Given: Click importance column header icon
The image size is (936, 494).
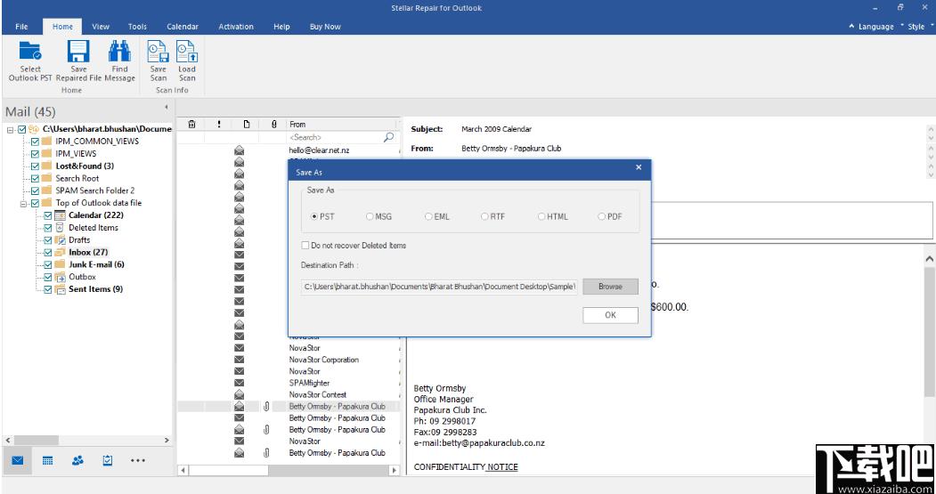Looking at the screenshot, I should coord(219,124).
